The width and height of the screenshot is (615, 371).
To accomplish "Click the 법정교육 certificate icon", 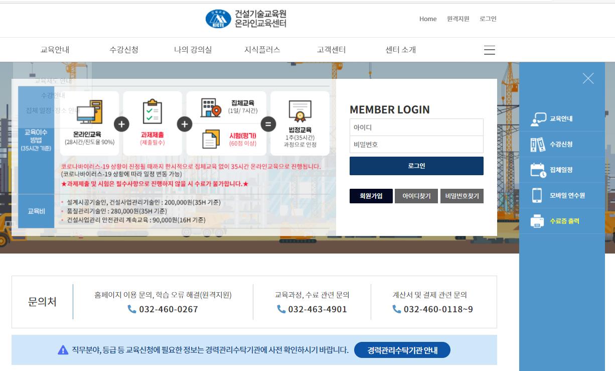I will pyautogui.click(x=300, y=111).
